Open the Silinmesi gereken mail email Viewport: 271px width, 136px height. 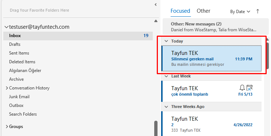(212, 59)
